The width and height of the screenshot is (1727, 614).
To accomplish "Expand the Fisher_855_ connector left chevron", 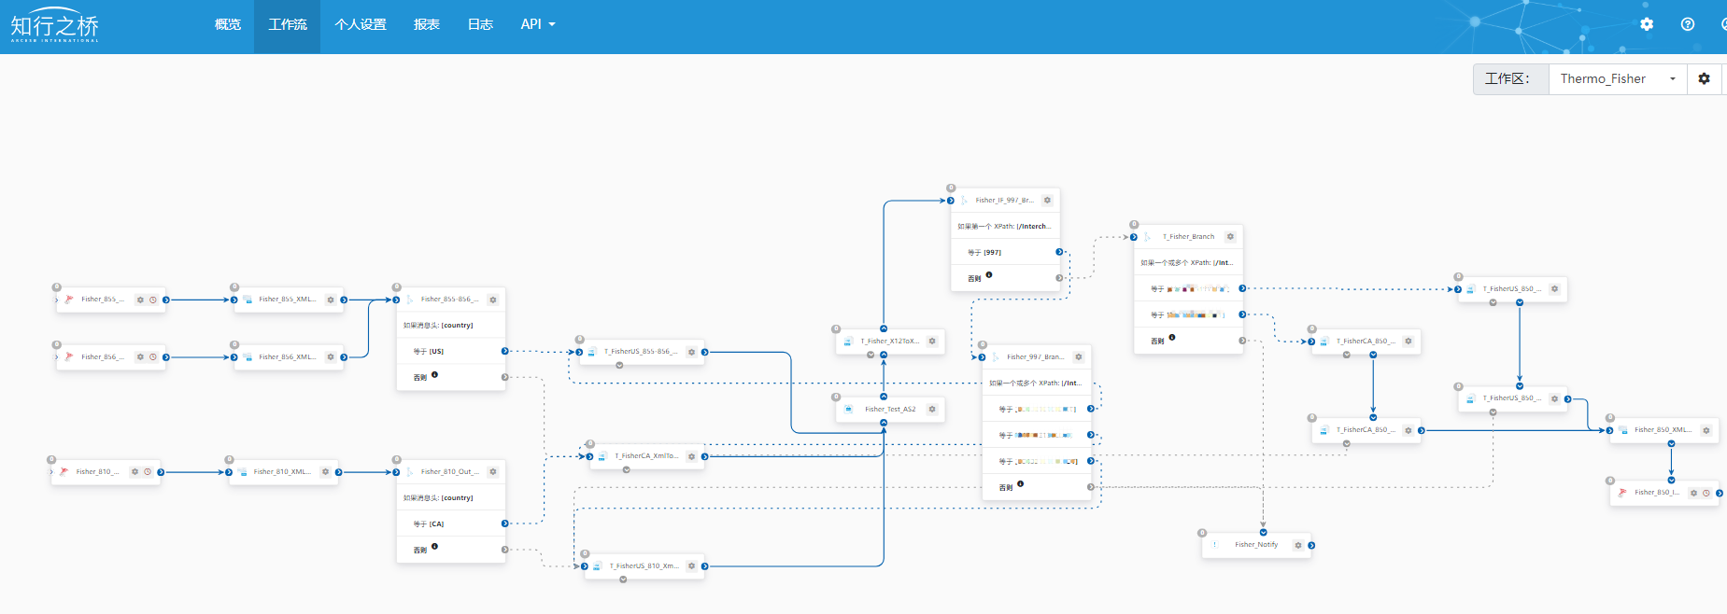I will pos(56,300).
